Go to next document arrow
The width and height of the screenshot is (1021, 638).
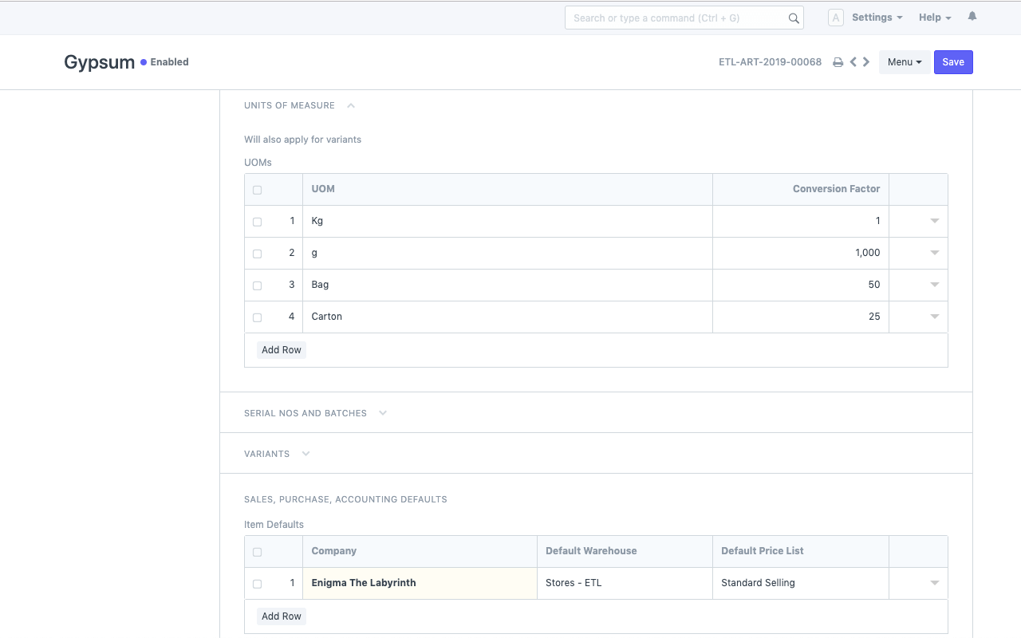866,62
